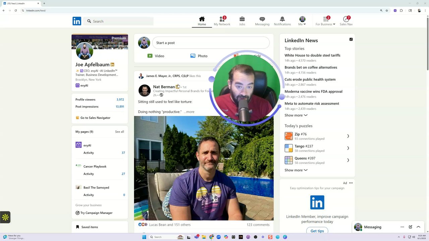The width and height of the screenshot is (429, 241).
Task: Click See all under My pages
Action: [119, 132]
